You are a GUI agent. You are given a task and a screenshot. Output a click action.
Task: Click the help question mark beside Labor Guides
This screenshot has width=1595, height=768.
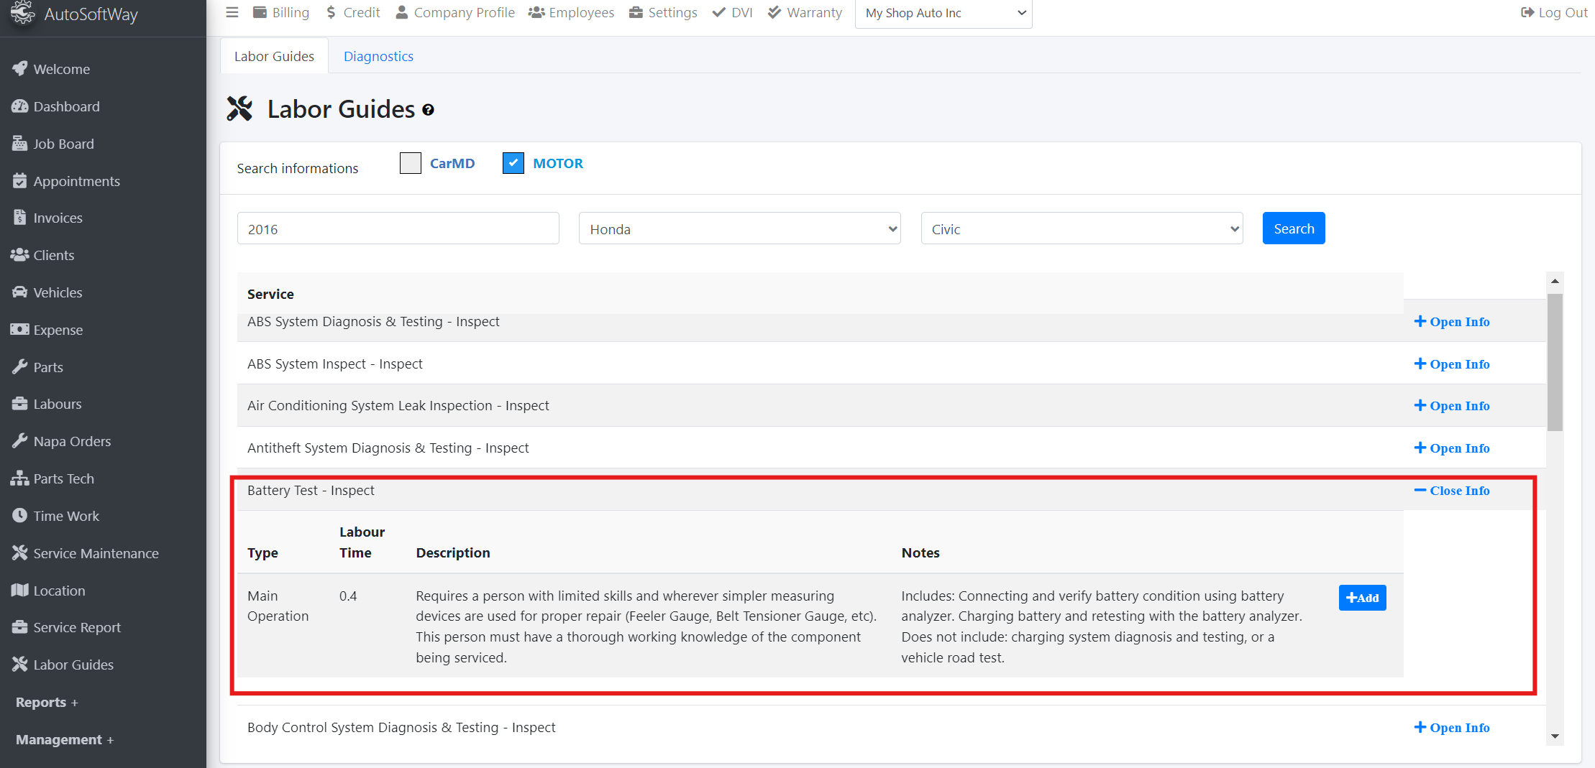(428, 110)
